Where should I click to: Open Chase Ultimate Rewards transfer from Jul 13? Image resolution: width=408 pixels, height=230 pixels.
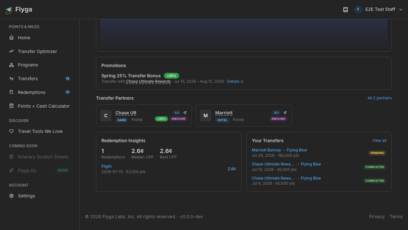point(273,164)
